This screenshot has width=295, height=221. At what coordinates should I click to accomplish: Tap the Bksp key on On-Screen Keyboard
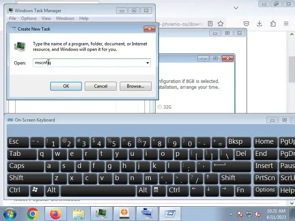coord(239,142)
